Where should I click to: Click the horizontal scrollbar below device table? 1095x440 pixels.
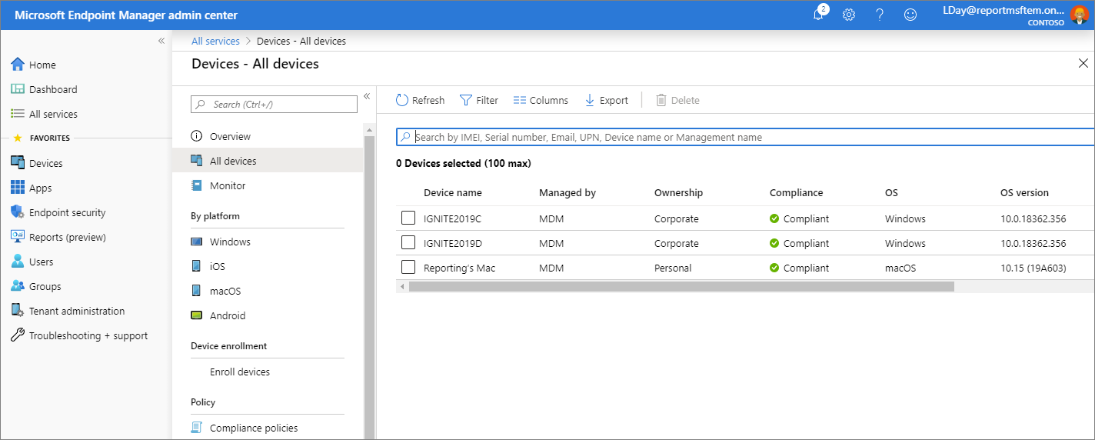[681, 286]
